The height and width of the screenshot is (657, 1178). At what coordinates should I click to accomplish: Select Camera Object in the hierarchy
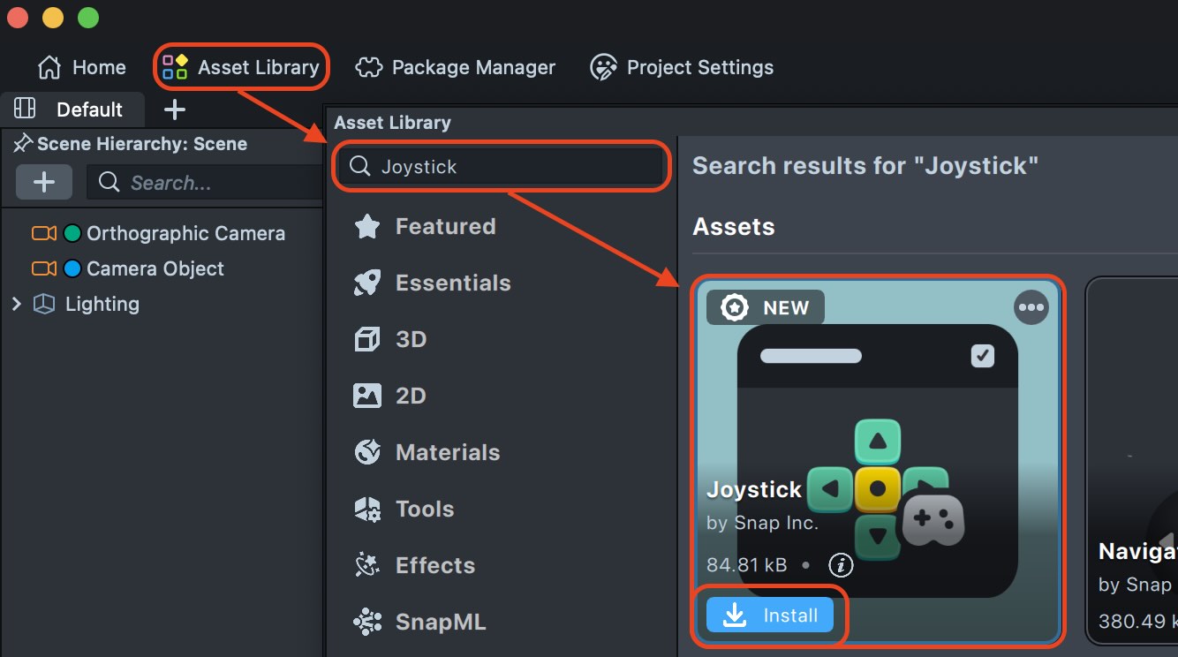(155, 268)
